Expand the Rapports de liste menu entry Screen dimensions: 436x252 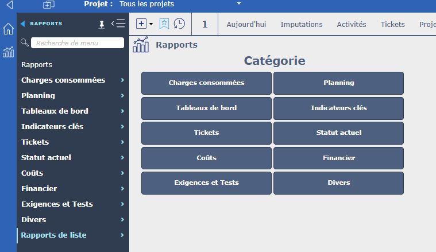(x=72, y=235)
